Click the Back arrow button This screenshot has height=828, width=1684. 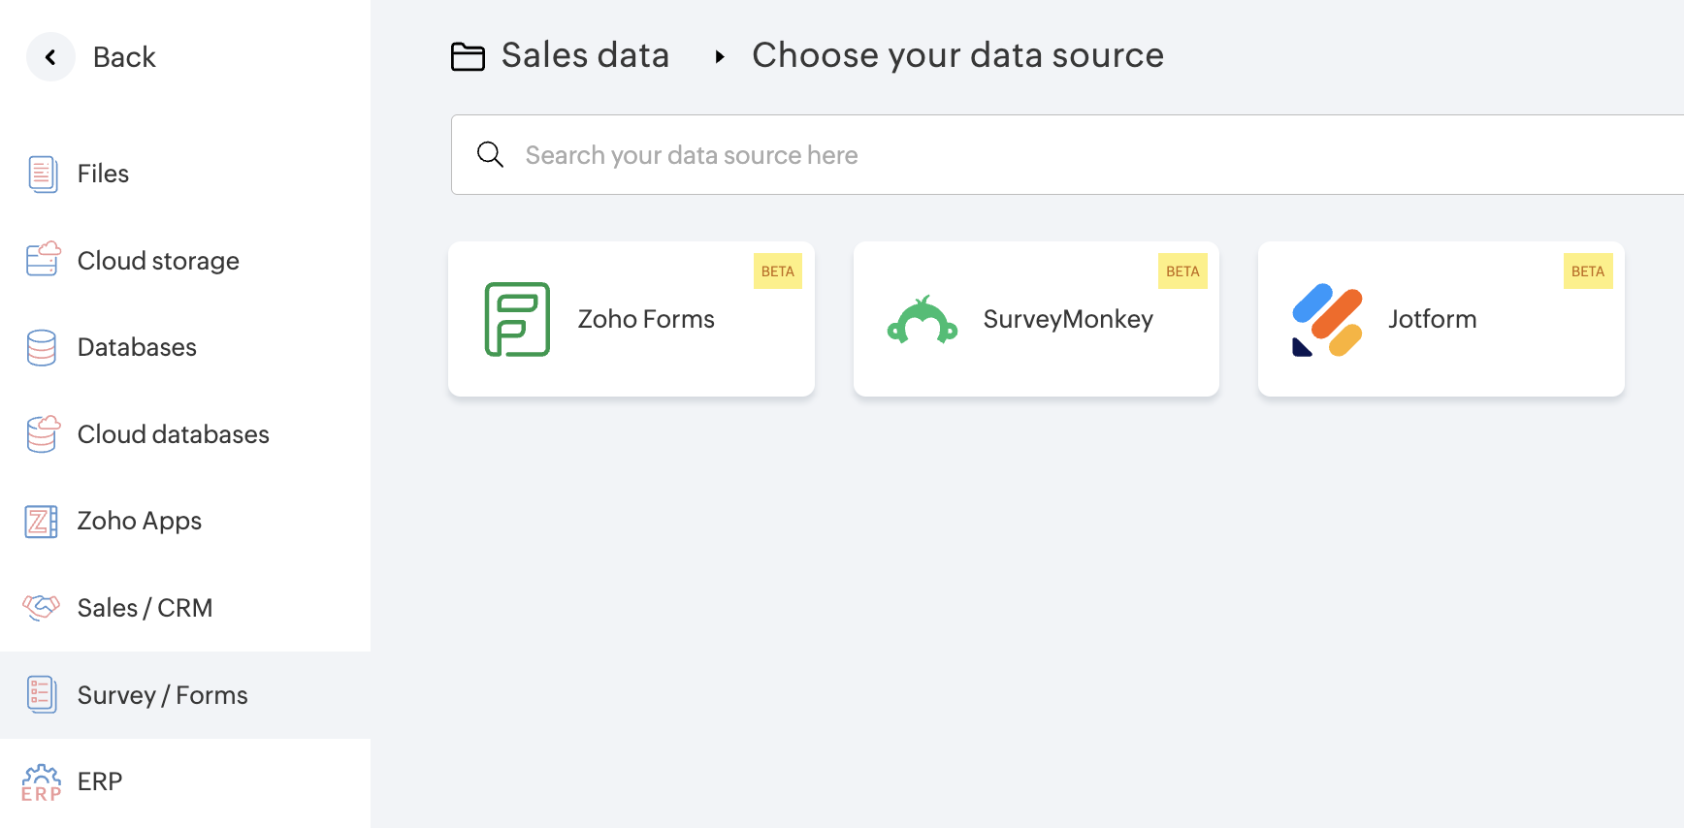coord(50,57)
